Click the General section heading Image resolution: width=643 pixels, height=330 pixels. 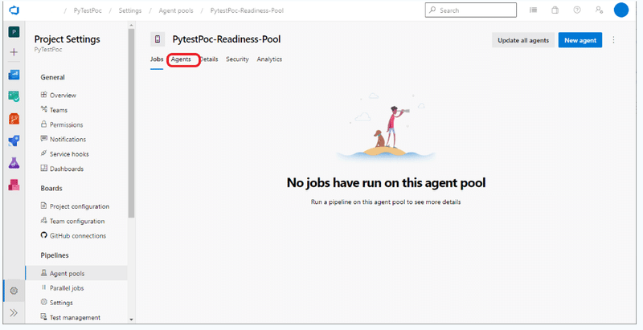pyautogui.click(x=52, y=77)
